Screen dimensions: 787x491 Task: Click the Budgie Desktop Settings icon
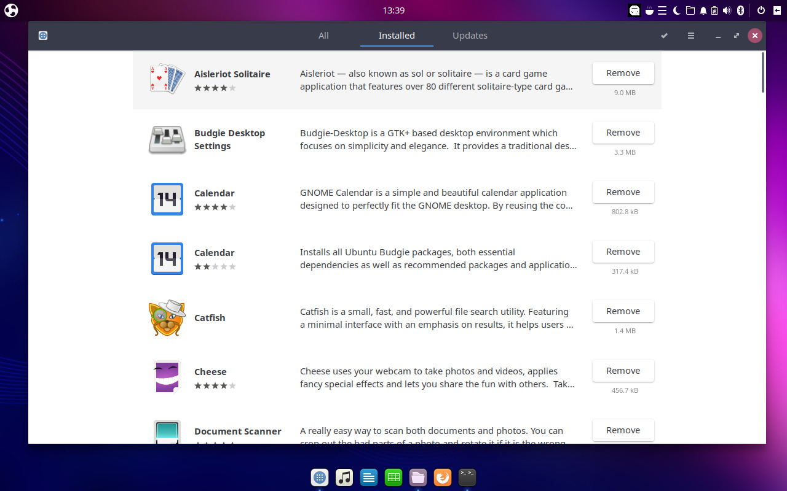(x=167, y=139)
